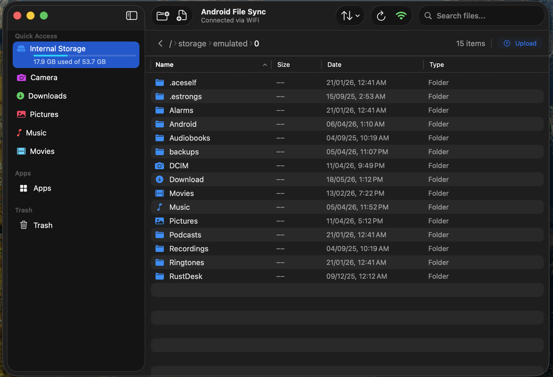Select the Audiobooks folder icon

(x=160, y=138)
